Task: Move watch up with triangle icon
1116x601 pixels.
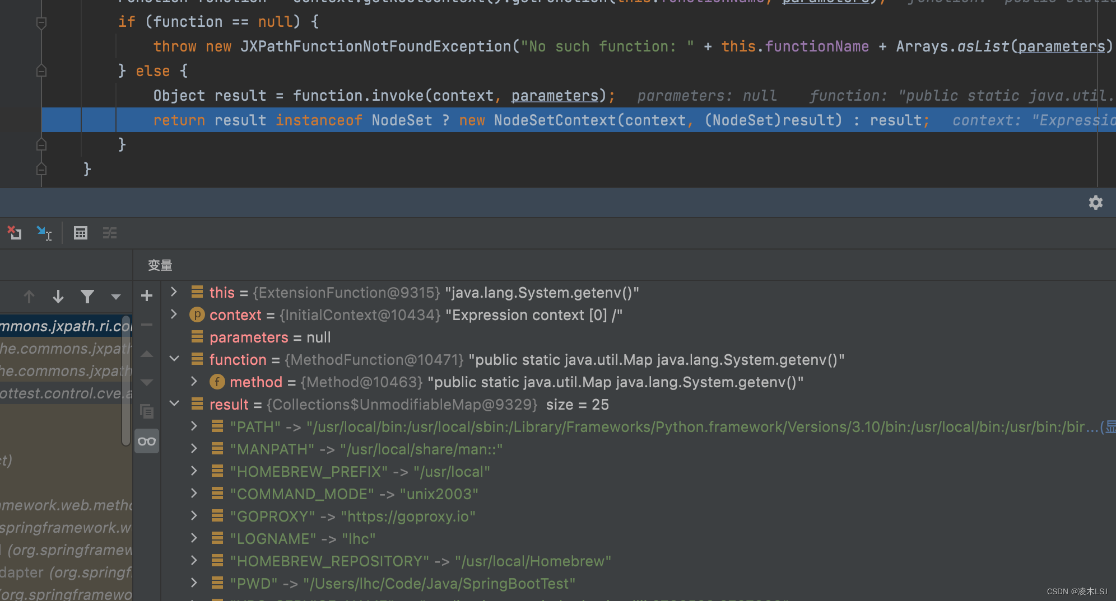Action: coord(147,354)
